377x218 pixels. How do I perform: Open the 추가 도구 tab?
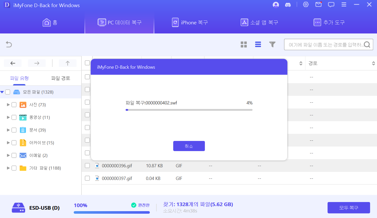(329, 23)
